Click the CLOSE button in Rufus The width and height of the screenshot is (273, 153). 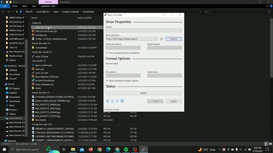tap(174, 101)
